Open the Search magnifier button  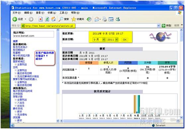click(64, 19)
